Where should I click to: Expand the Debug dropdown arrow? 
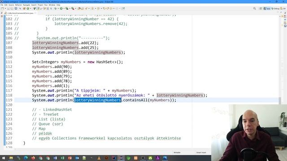58,8
